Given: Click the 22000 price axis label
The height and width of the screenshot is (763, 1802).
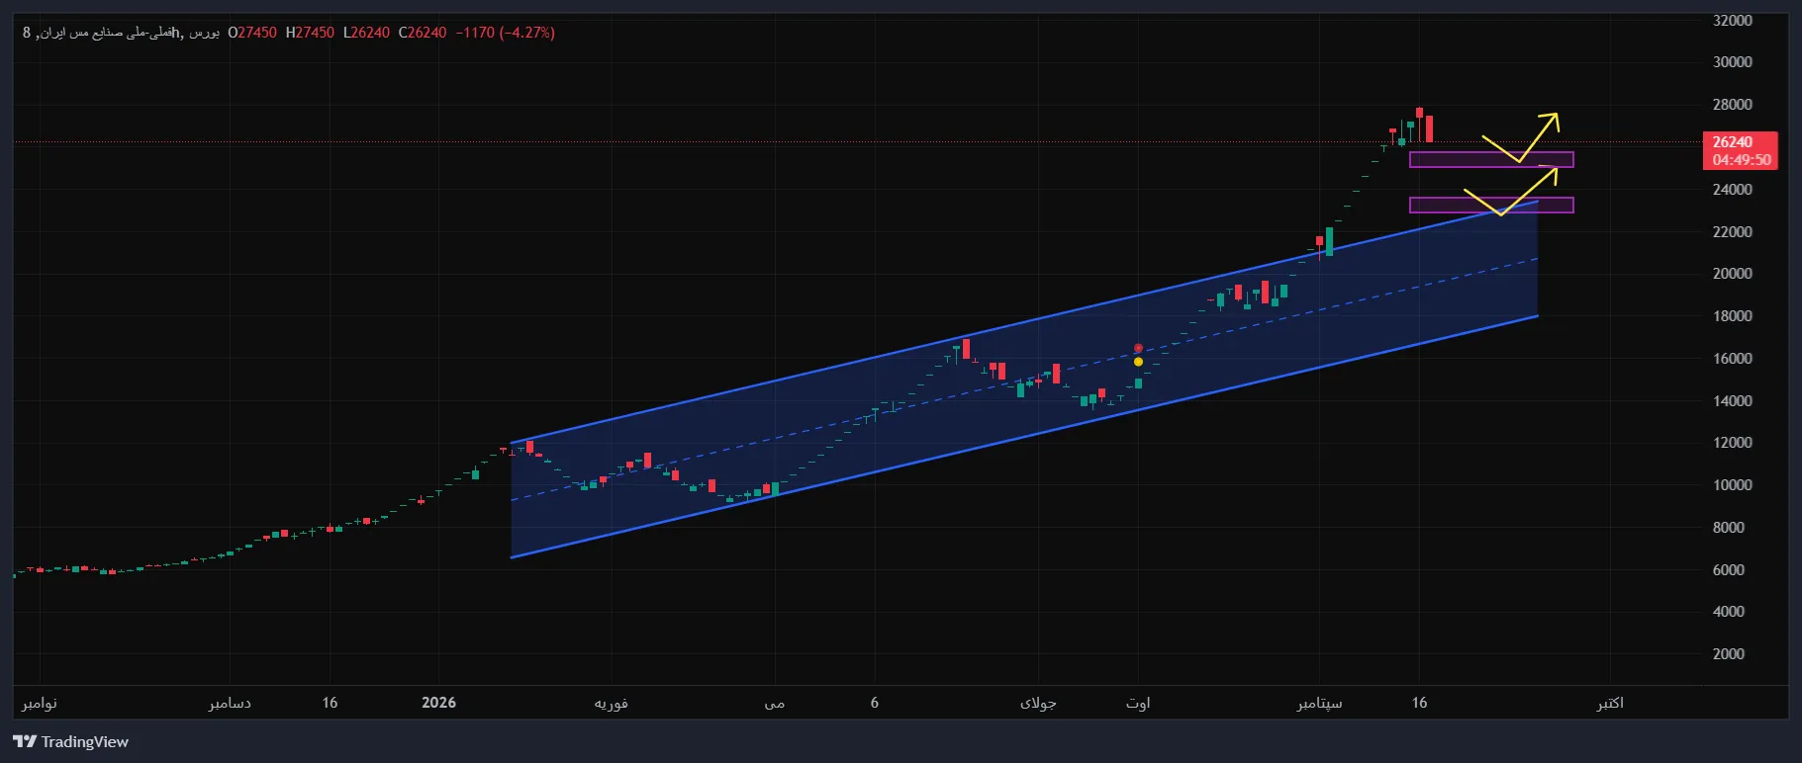Looking at the screenshot, I should (x=1732, y=231).
